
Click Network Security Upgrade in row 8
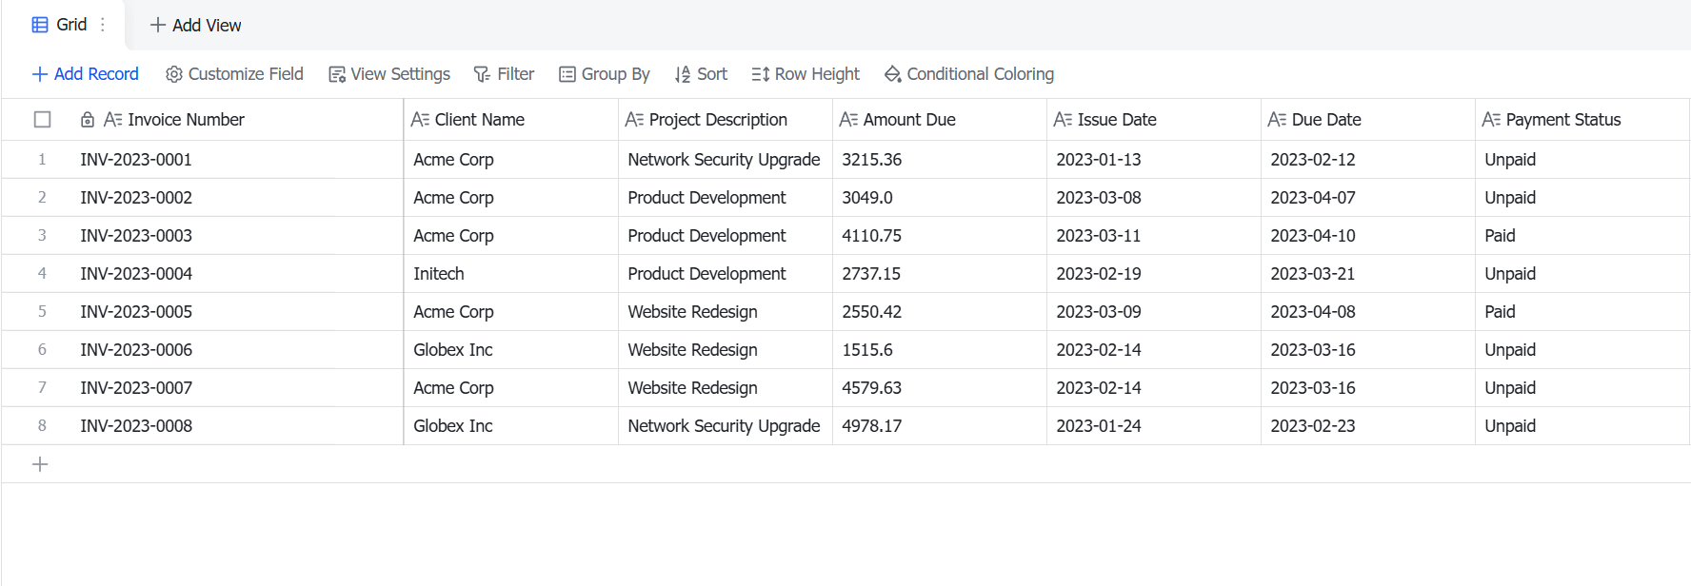[726, 426]
